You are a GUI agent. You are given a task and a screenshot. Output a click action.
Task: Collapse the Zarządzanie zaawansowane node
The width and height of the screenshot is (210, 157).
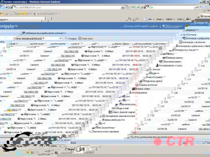[x=100, y=116]
